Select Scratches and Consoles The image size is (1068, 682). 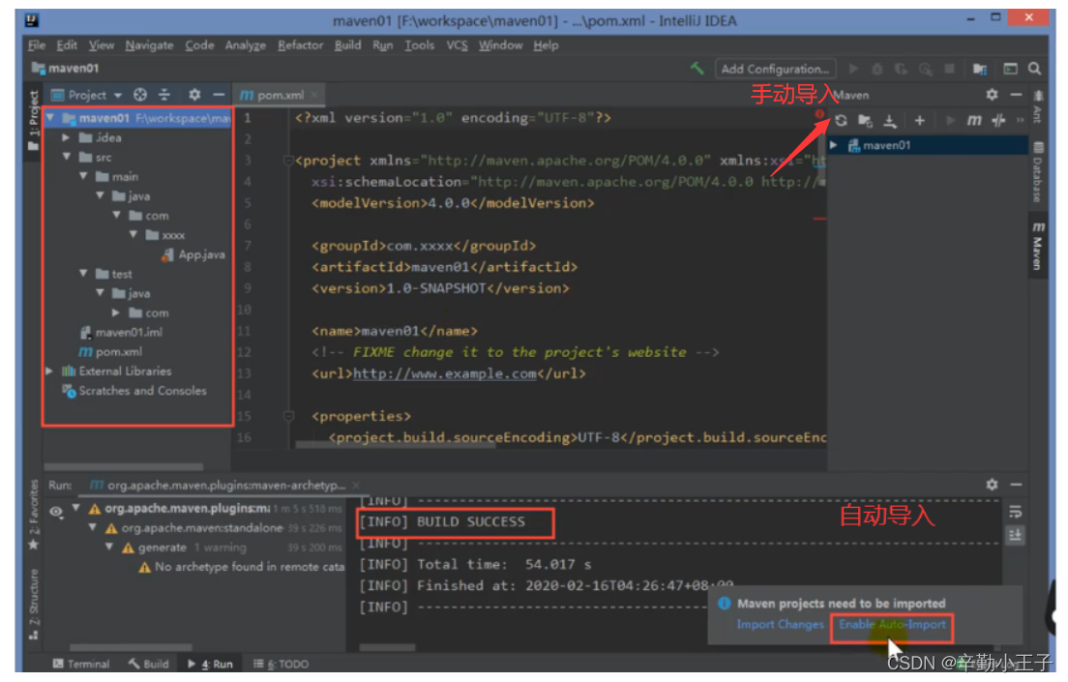point(134,391)
